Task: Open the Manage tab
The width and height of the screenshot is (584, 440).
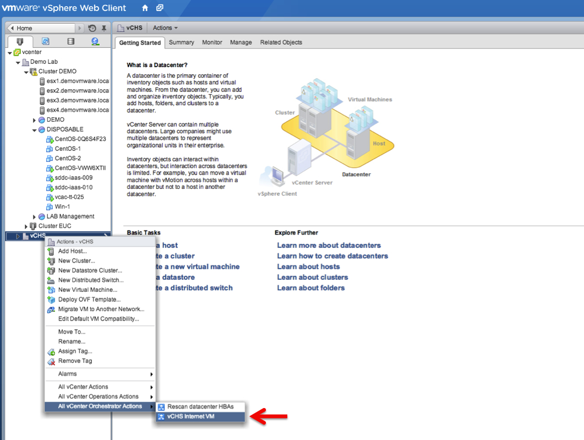Action: [241, 42]
